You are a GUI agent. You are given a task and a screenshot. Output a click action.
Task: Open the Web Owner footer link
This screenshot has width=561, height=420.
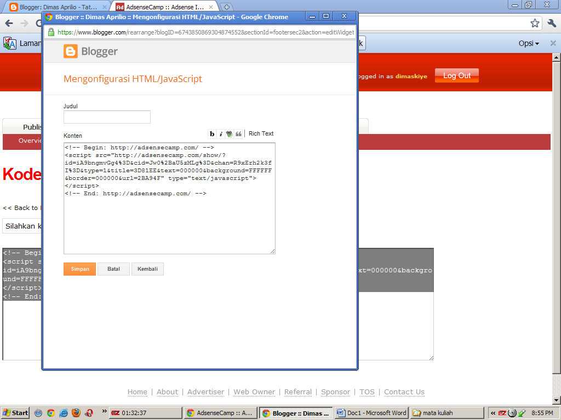point(254,392)
